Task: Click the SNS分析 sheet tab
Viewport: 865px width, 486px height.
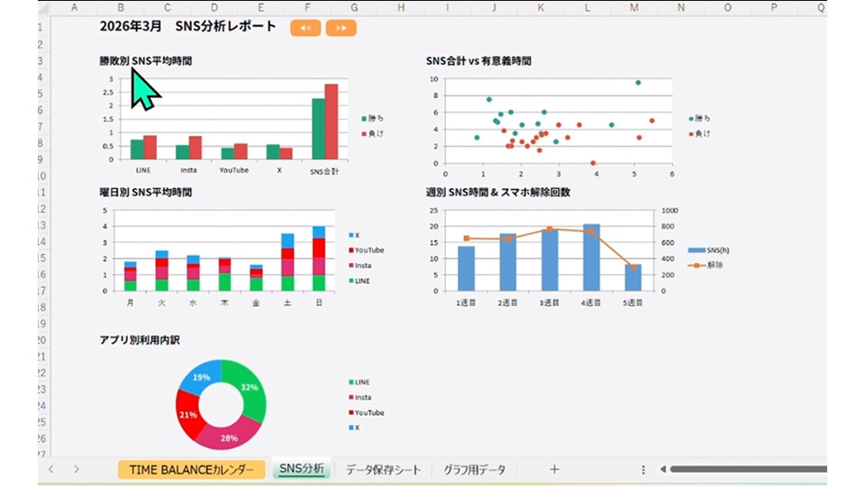Action: 302,469
